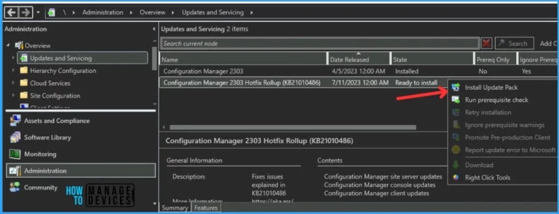The height and width of the screenshot is (214, 559).
Task: Click the Administration workspace icon
Action: tap(15, 170)
